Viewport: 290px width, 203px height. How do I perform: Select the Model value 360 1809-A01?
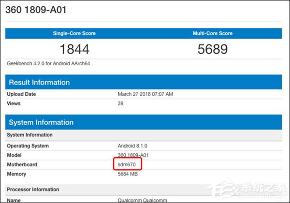click(x=133, y=155)
